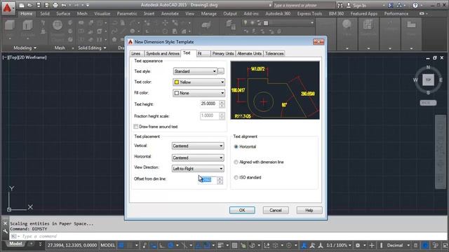The height and width of the screenshot is (252, 449).
Task: Click Sign In in the title bar
Action: pyautogui.click(x=356, y=5)
